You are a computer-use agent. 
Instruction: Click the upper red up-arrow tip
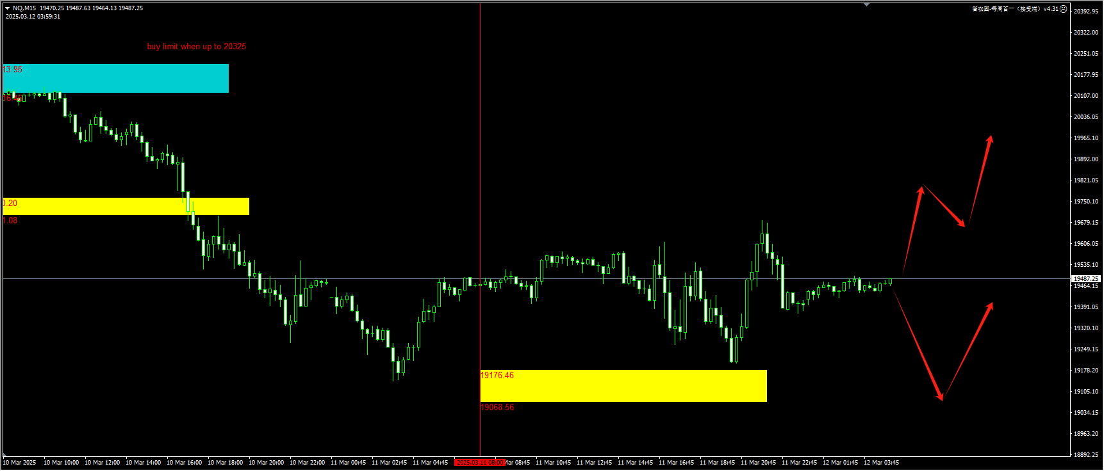990,138
